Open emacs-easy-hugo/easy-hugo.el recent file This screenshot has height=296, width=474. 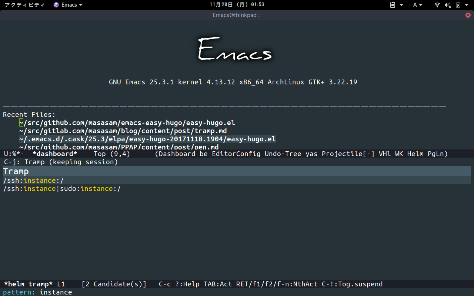pos(127,123)
